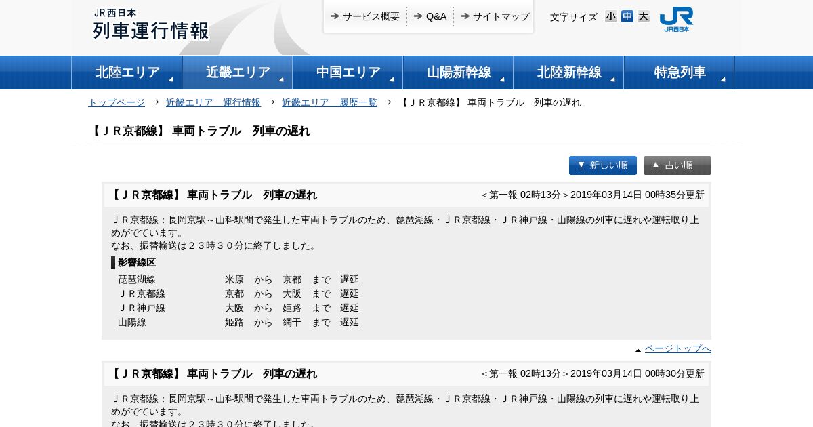
Task: Set font size to large (大)
Action: [644, 16]
